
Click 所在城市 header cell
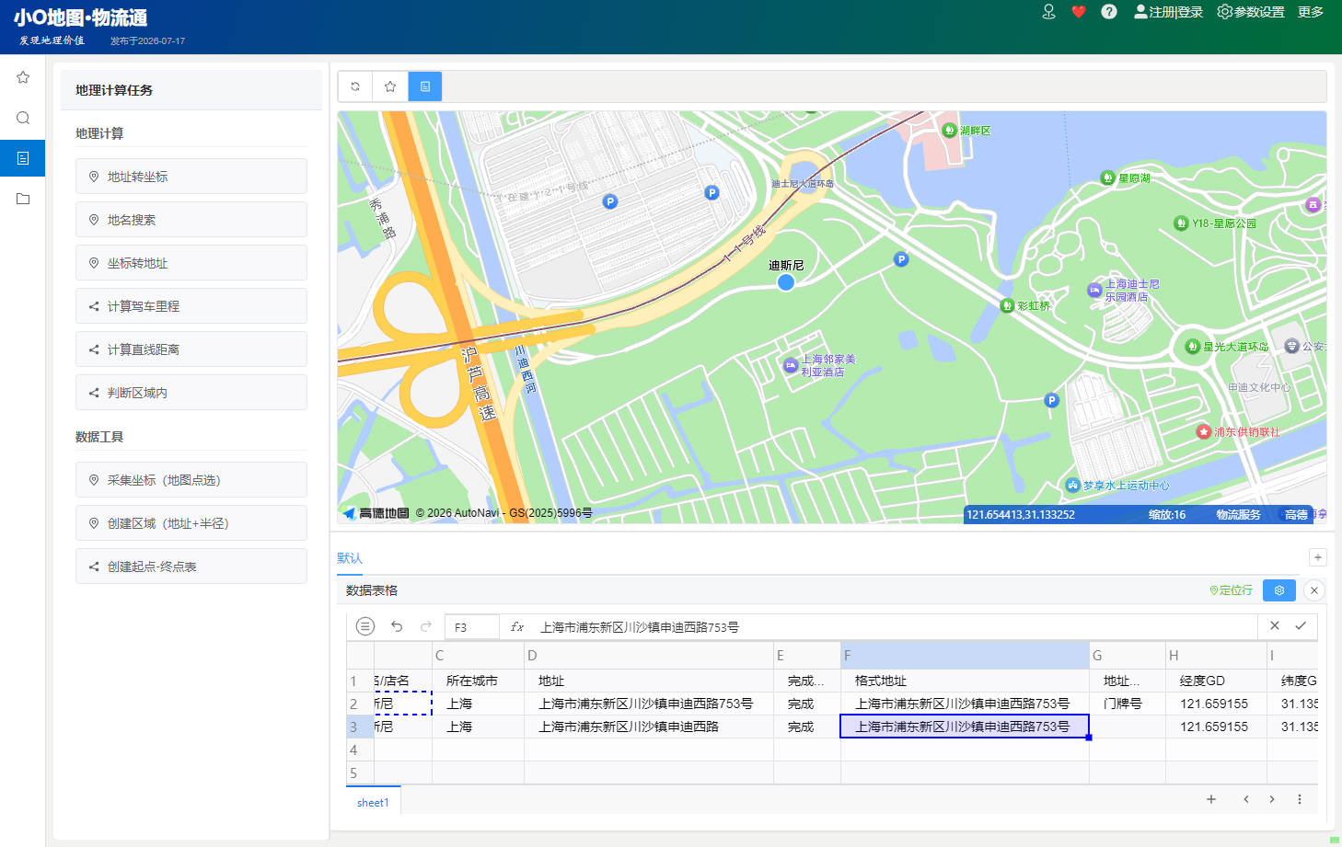point(478,681)
